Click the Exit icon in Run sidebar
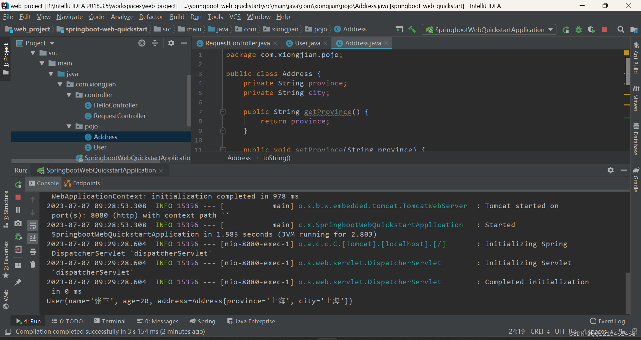 point(18,249)
